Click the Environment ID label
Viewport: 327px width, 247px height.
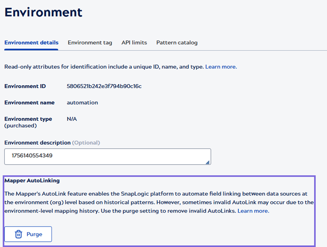(25, 86)
